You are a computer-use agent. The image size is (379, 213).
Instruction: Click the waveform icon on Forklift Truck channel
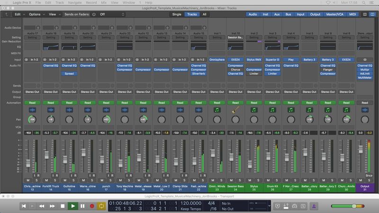click(51, 110)
